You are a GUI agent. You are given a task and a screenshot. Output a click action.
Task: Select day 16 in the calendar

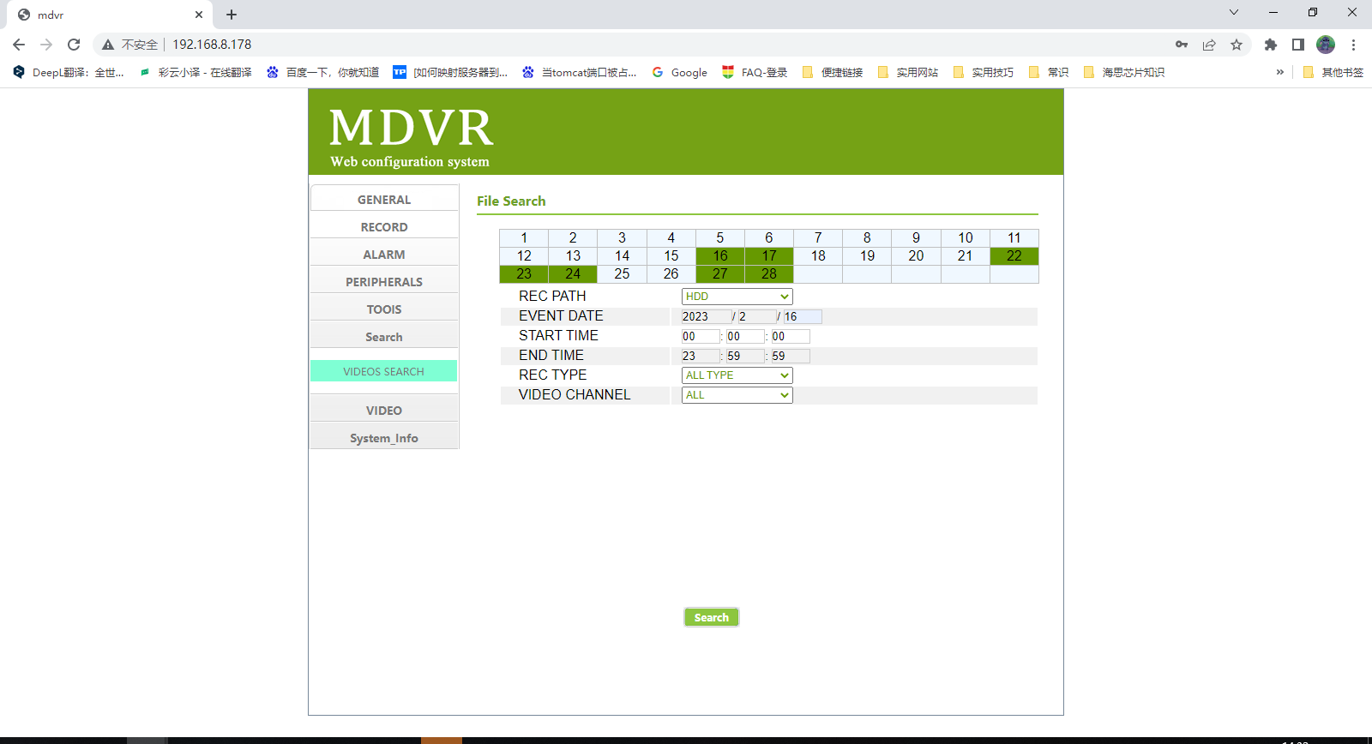[720, 256]
